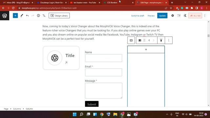Select Page in the breadcrumb
Viewport: 210px width, 118px height.
point(6,109)
